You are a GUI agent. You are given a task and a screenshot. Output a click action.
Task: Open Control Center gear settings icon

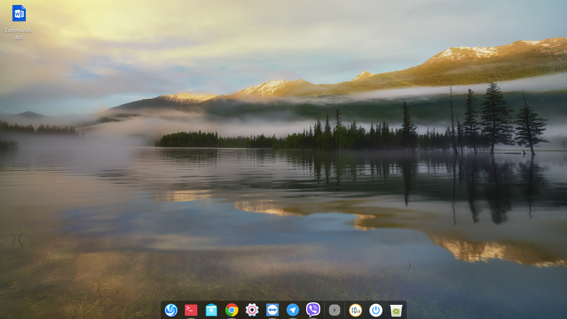[x=252, y=310]
